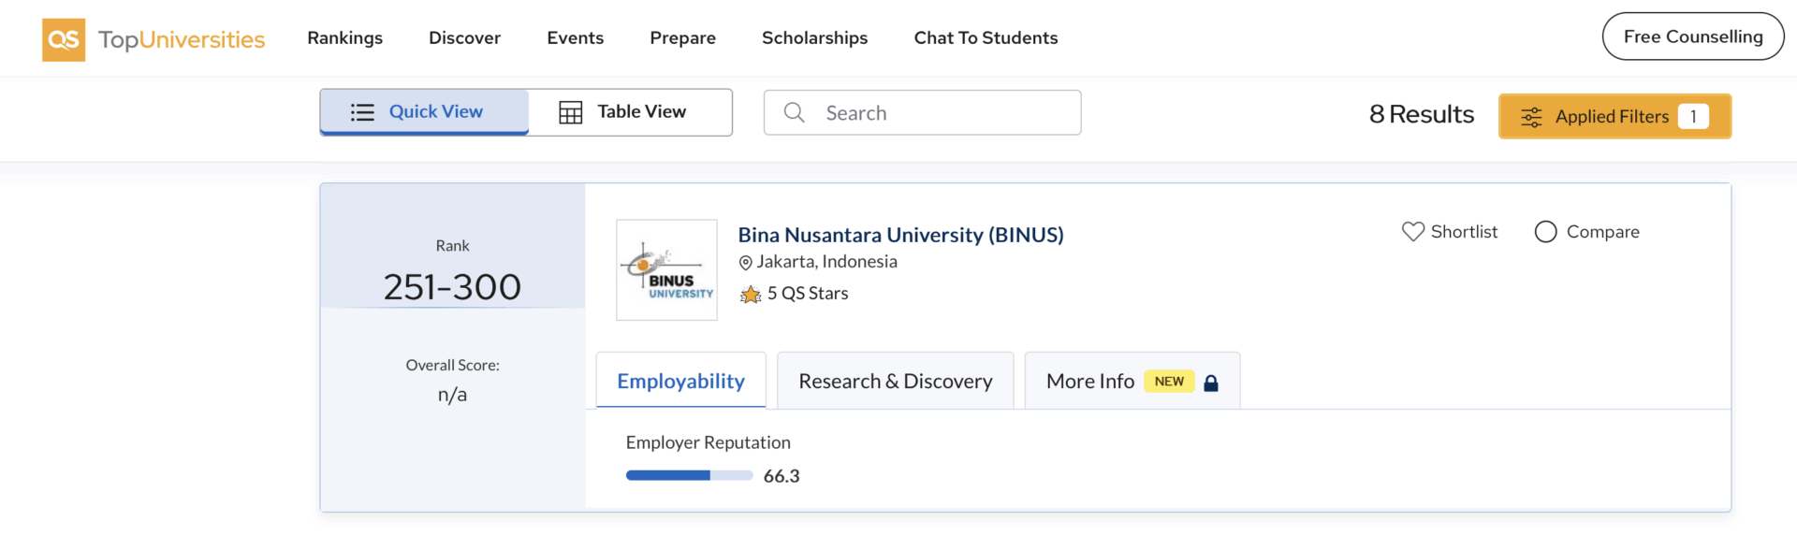
Task: Click the lock icon on More Info
Action: pyautogui.click(x=1211, y=383)
